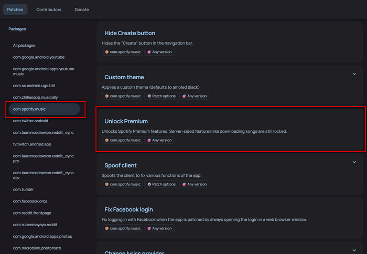Click version icon in Fix Facebook login chip
Image resolution: width=367 pixels, height=254 pixels.
(149, 228)
